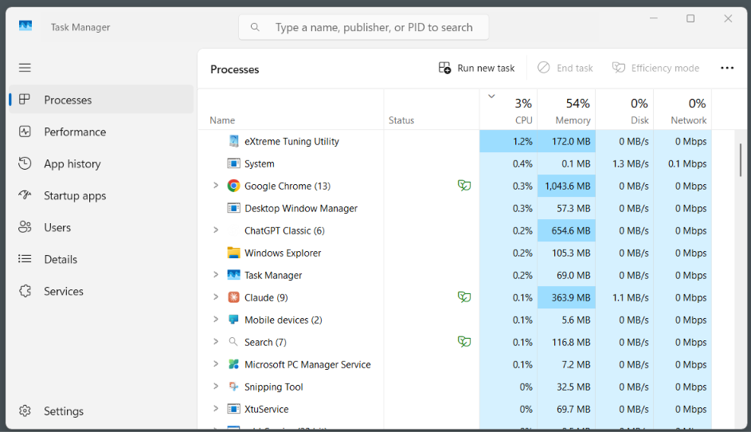Screen dimensions: 751x432
Task: Click the Search process magnifier icon
Action: tap(233, 341)
